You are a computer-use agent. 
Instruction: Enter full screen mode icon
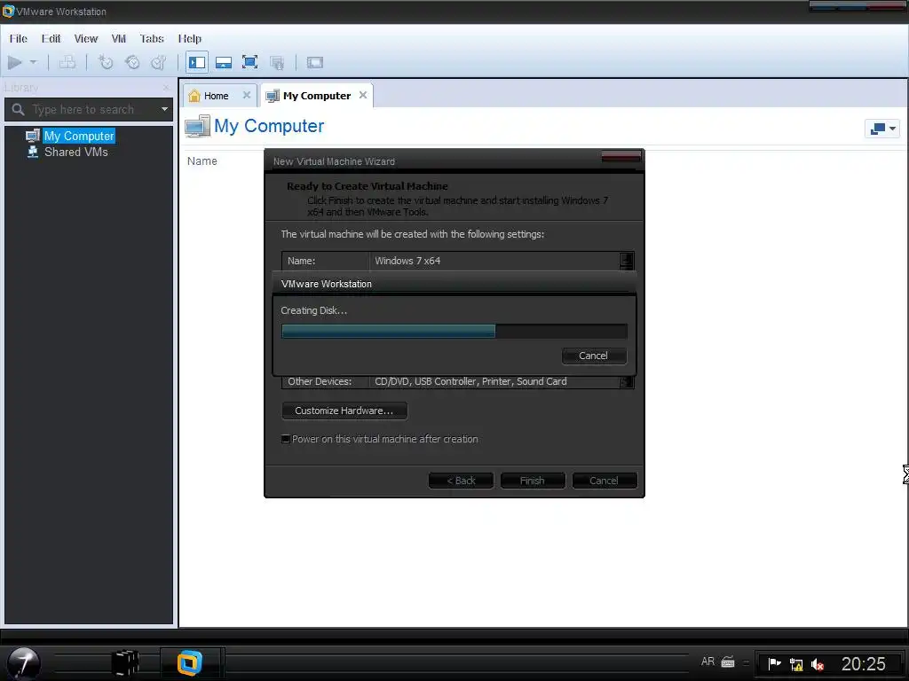tap(249, 62)
